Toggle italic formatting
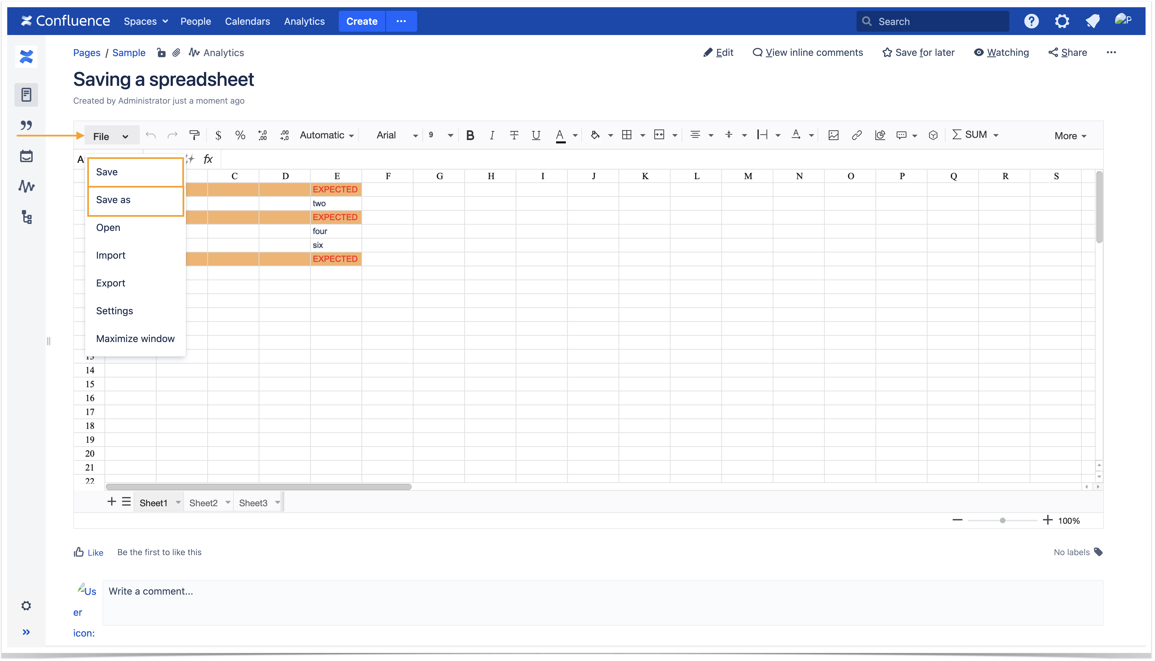 click(492, 135)
